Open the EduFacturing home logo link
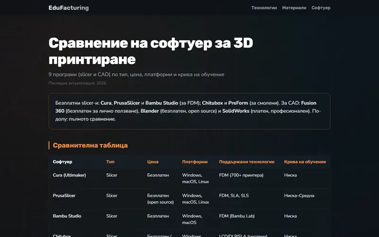 click(x=69, y=8)
